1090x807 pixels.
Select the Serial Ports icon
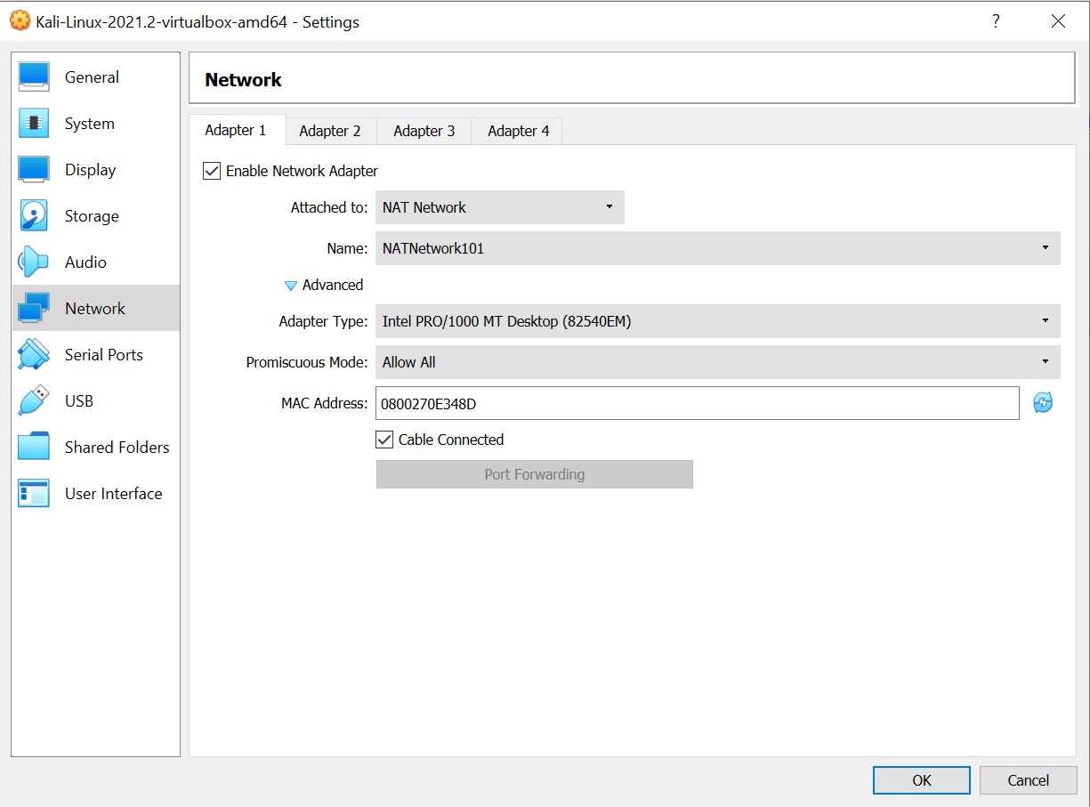34,355
